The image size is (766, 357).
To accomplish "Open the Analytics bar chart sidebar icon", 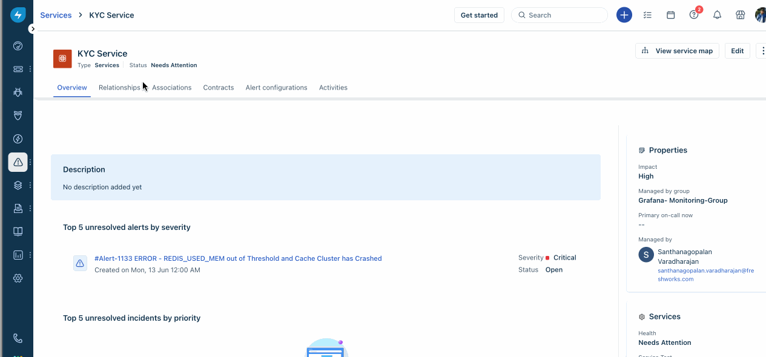I will point(18,255).
